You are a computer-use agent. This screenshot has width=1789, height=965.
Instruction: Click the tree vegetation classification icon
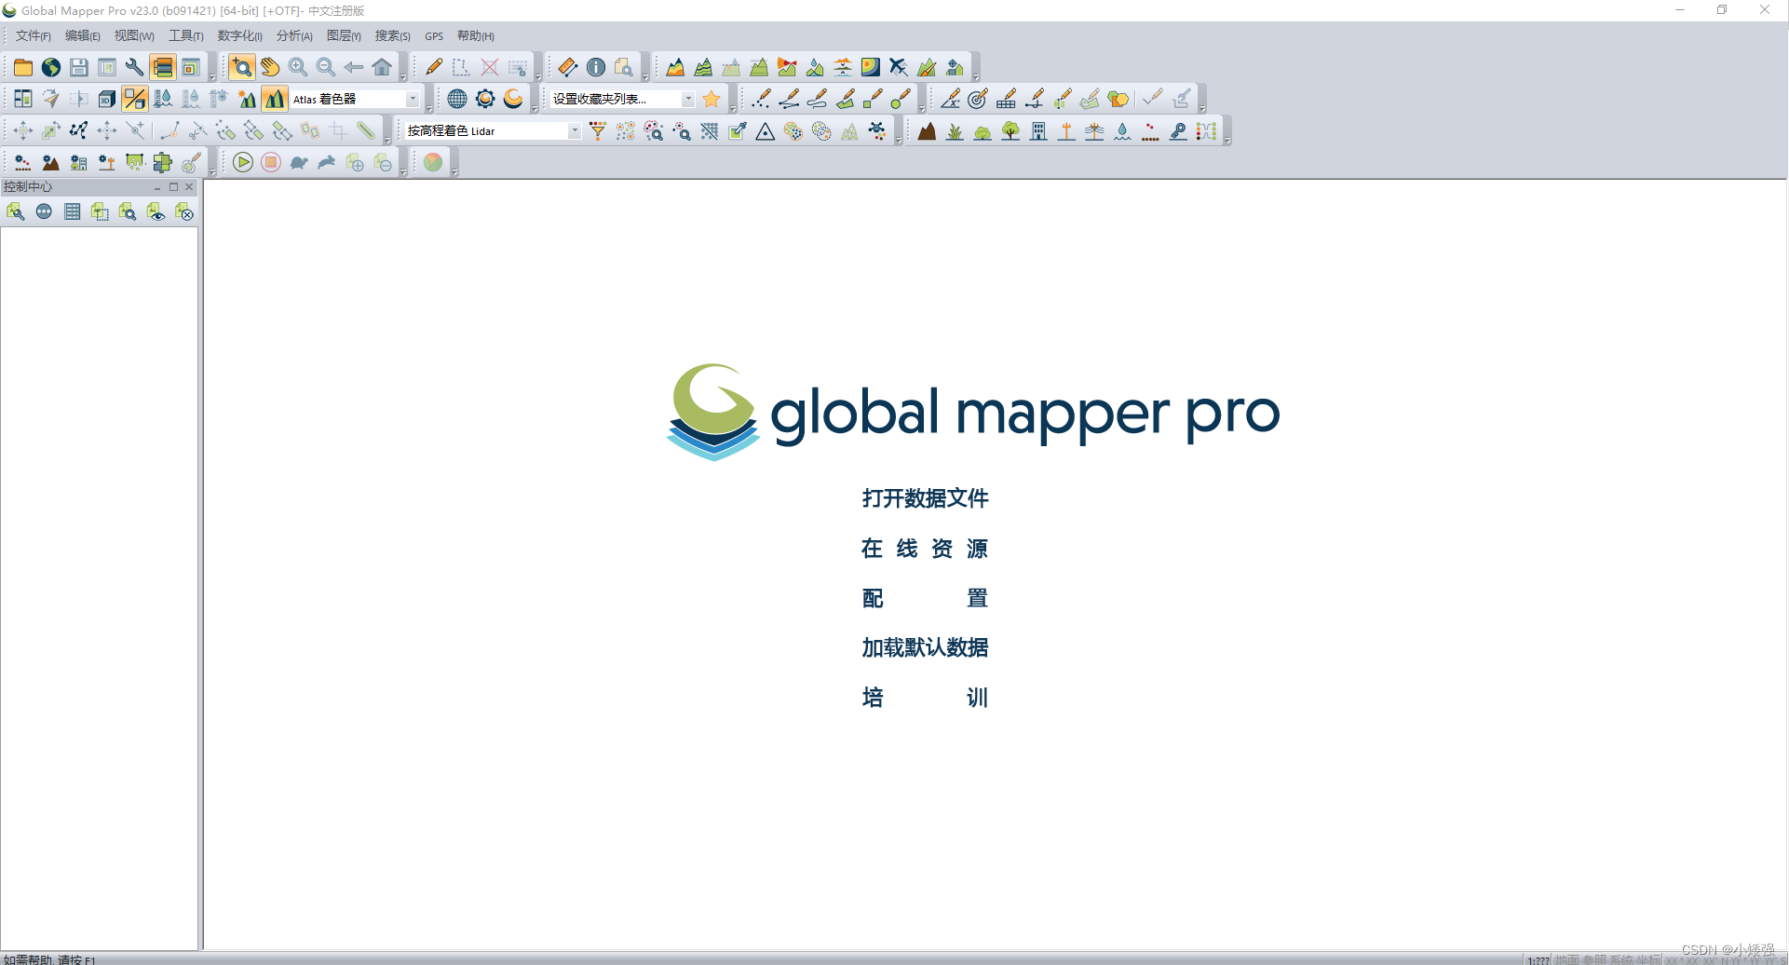point(1010,131)
